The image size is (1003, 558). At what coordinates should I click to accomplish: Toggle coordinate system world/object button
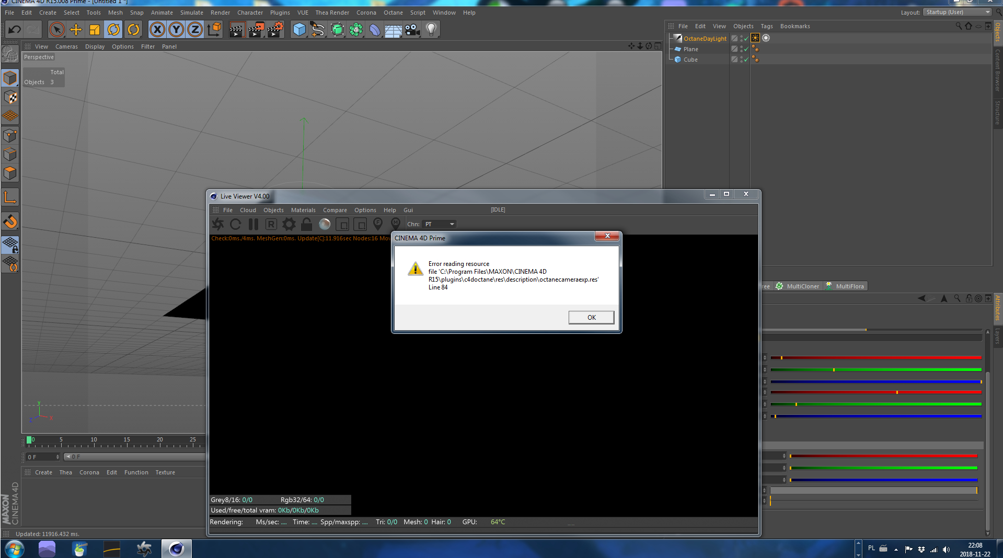(x=214, y=30)
